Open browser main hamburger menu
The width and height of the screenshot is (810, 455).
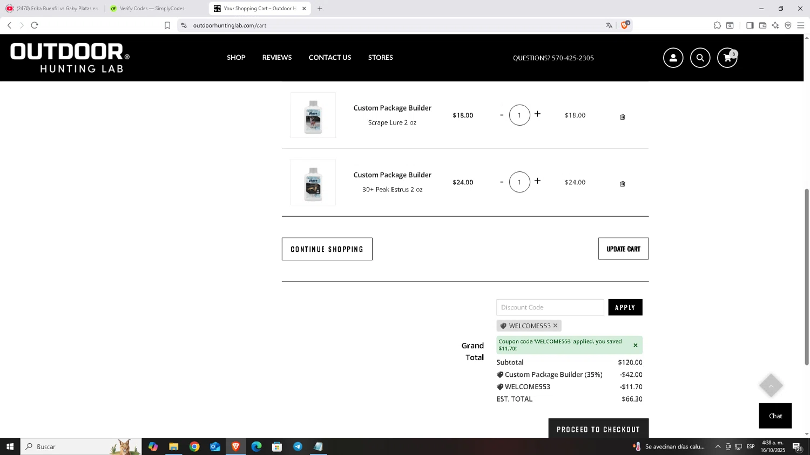(x=801, y=25)
